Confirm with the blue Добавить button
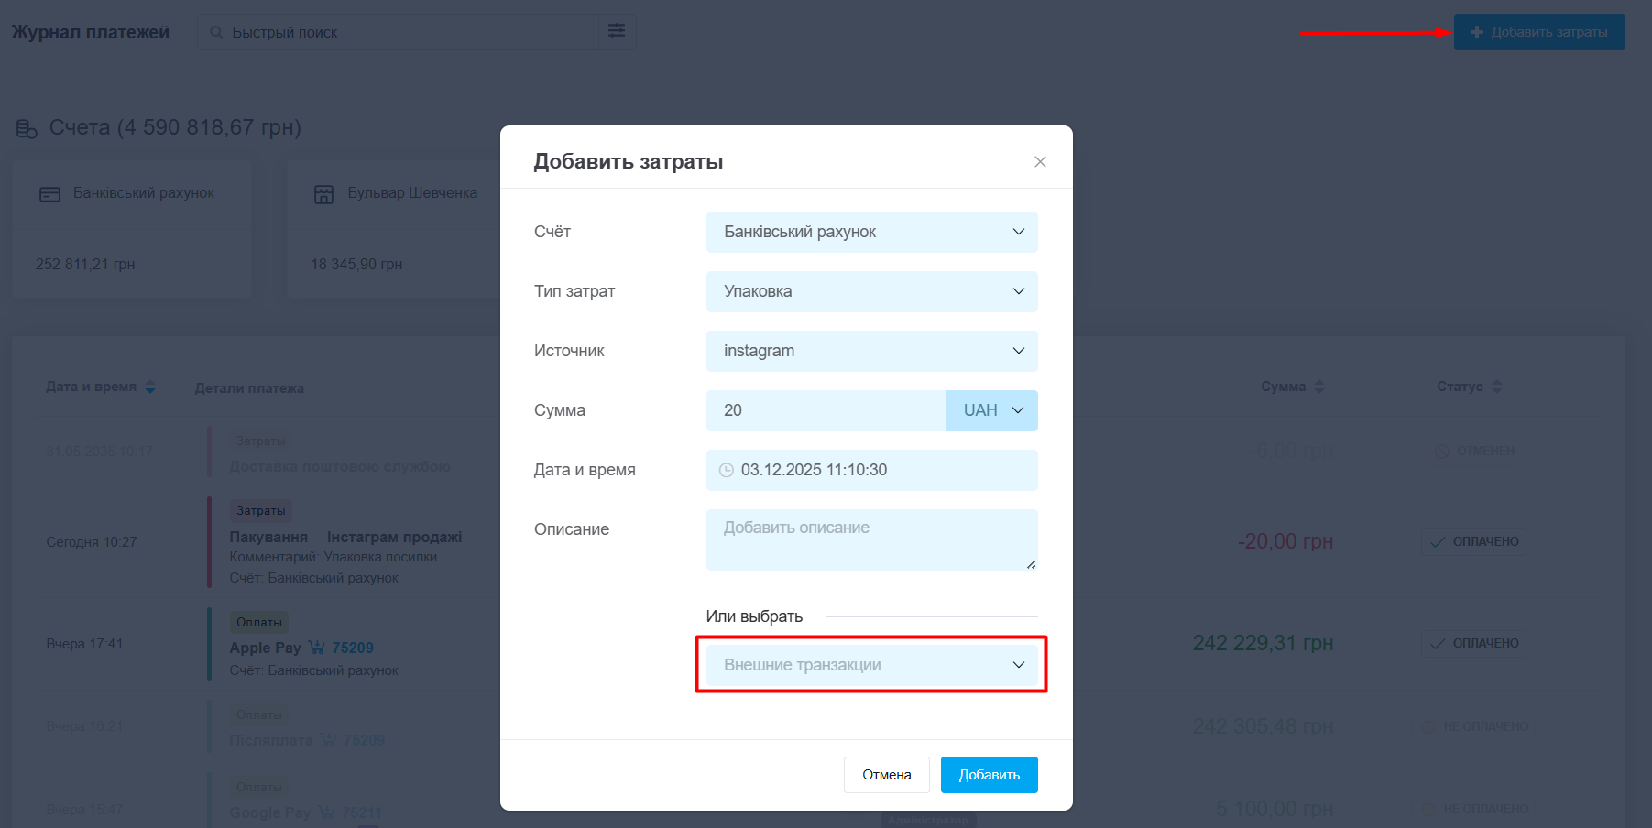This screenshot has height=828, width=1652. pos(989,775)
